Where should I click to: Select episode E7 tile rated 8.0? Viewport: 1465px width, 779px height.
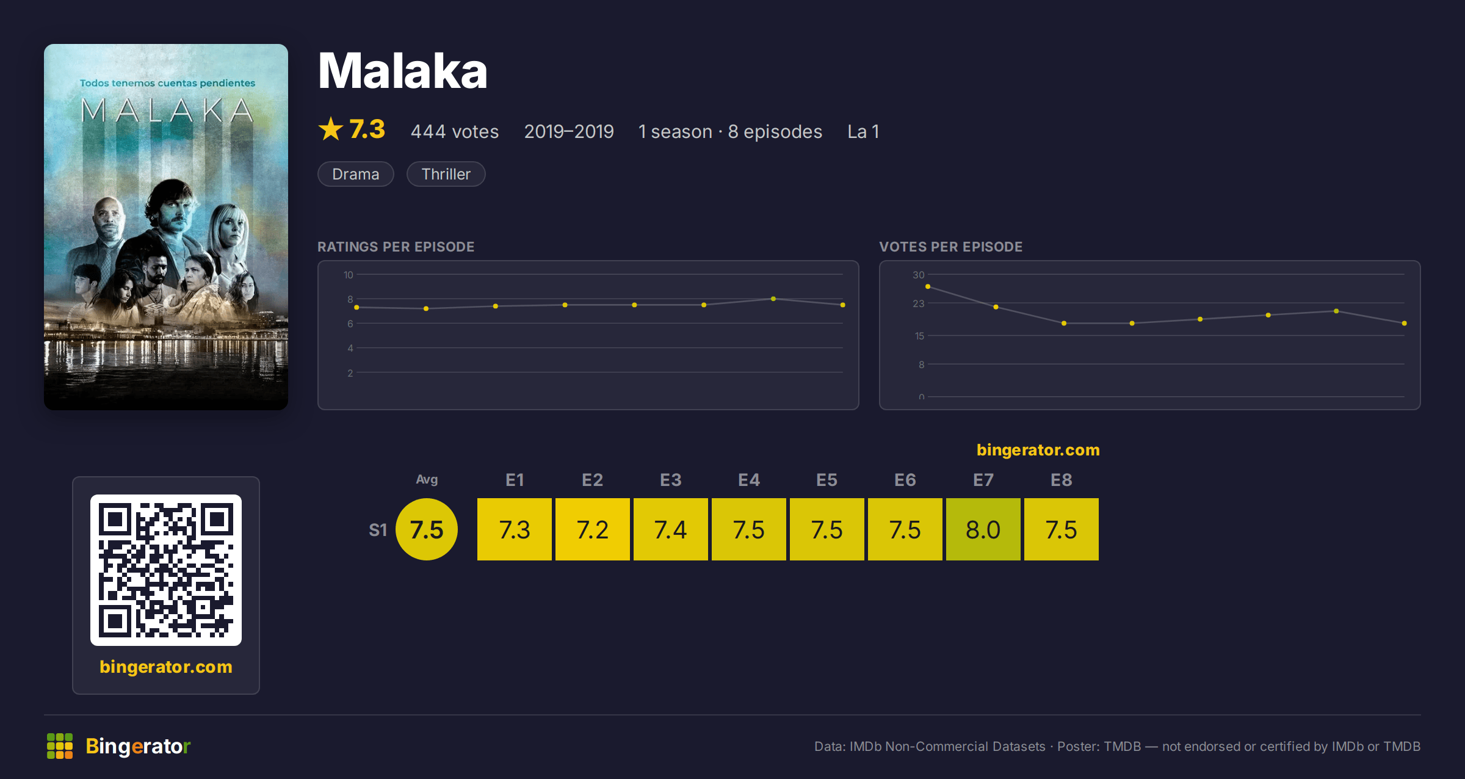983,529
